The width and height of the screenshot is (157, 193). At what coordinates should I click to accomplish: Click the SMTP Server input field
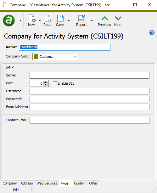pyautogui.click(x=89, y=75)
